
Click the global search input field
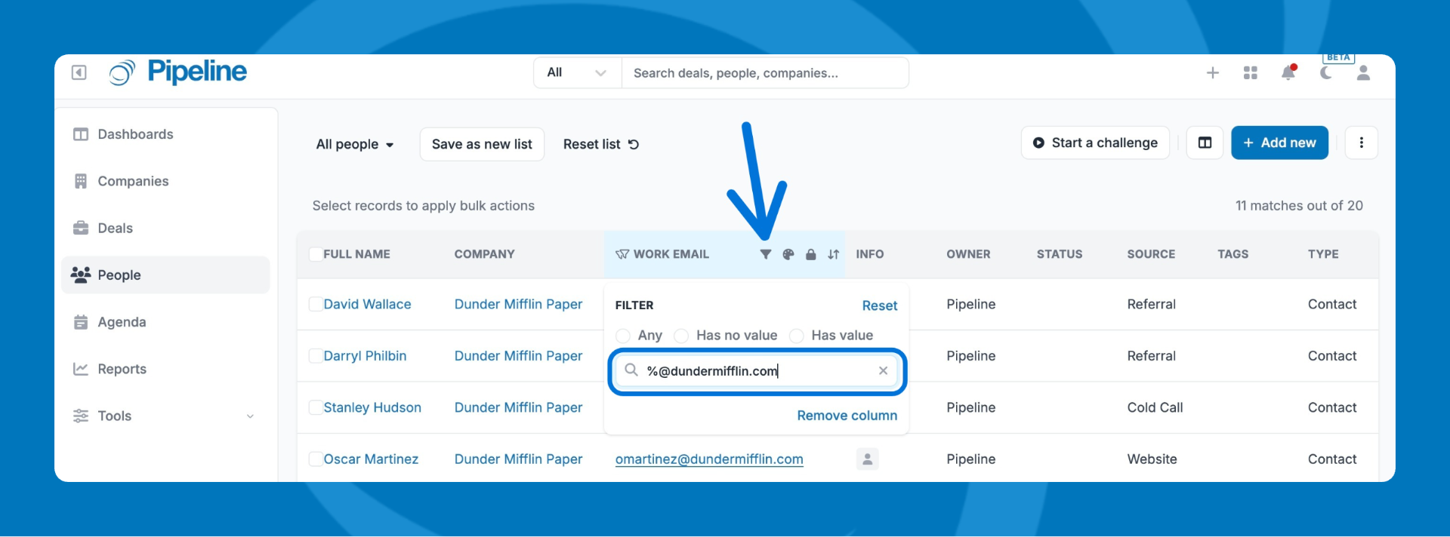pyautogui.click(x=764, y=73)
